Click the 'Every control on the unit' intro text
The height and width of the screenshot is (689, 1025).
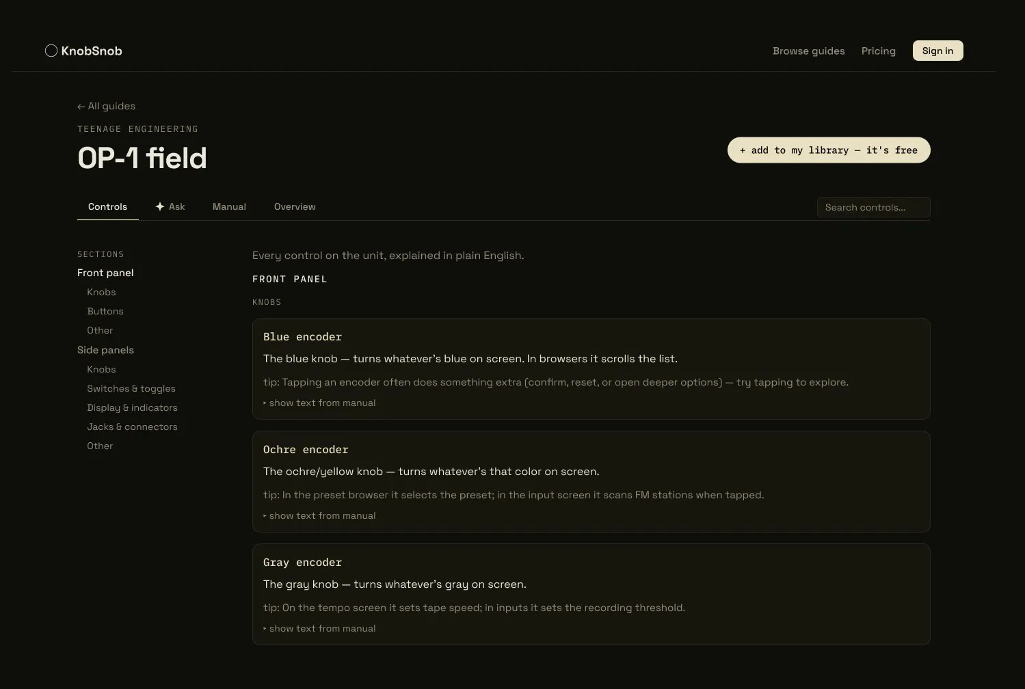[x=388, y=256]
